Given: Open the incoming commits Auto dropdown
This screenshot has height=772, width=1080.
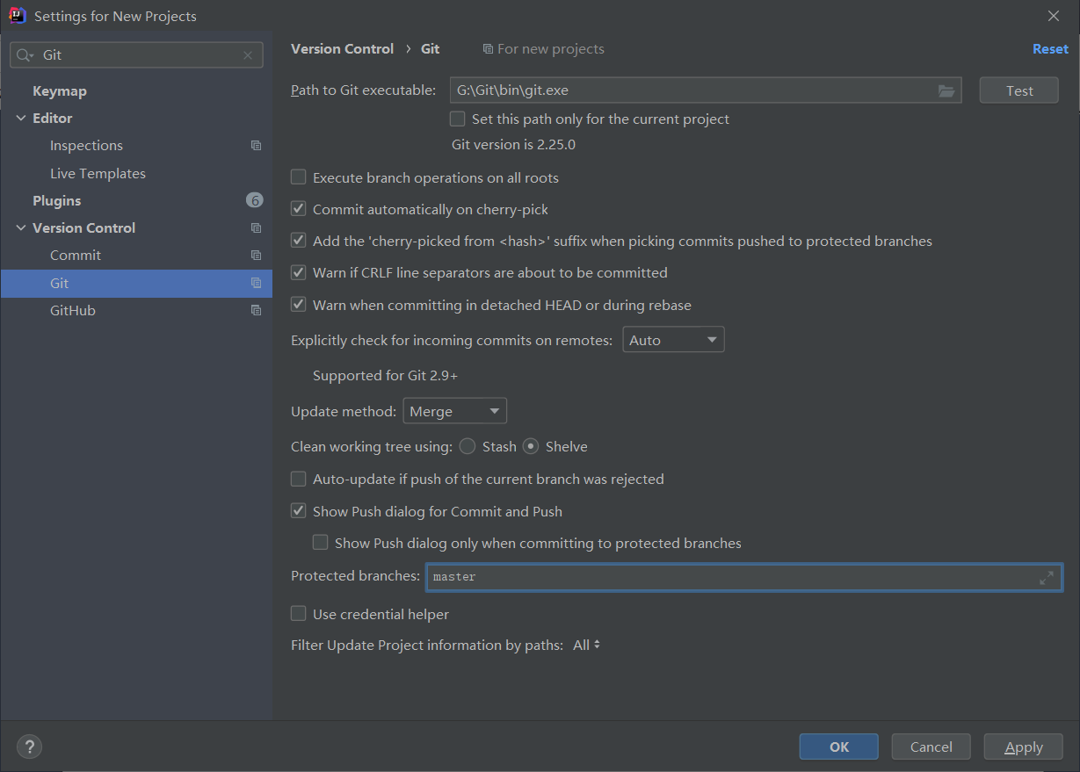Looking at the screenshot, I should (673, 340).
